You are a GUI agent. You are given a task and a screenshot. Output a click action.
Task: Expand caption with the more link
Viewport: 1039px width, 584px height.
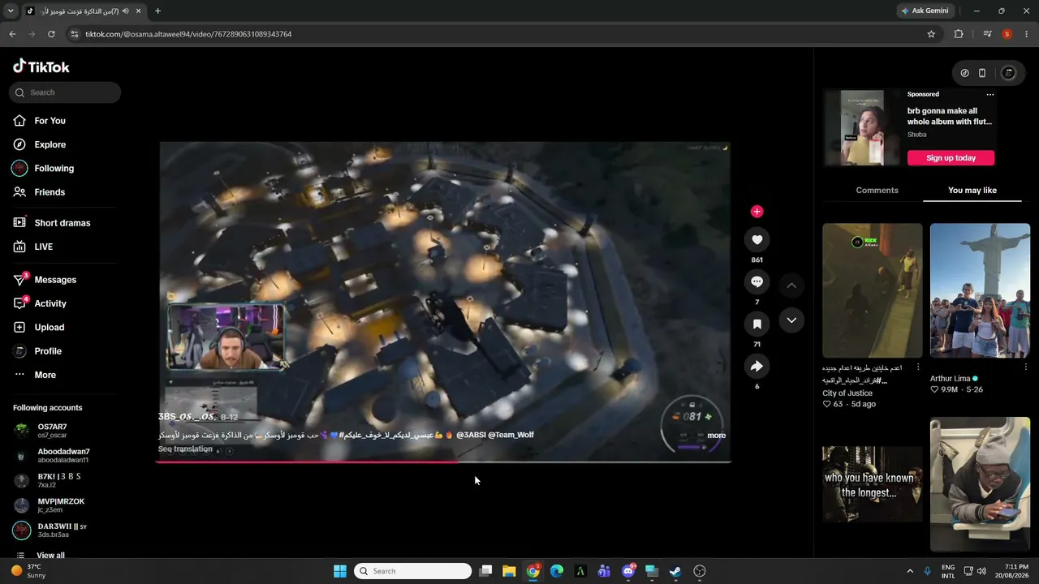pyautogui.click(x=716, y=436)
